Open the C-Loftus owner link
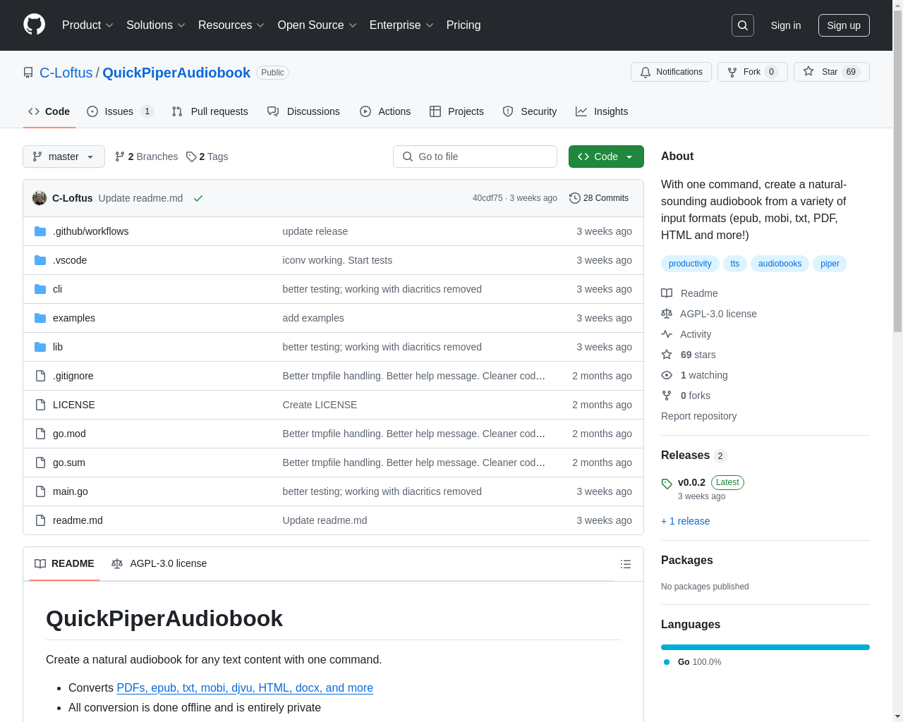Screen dimensions: 903x722 [x=66, y=73]
